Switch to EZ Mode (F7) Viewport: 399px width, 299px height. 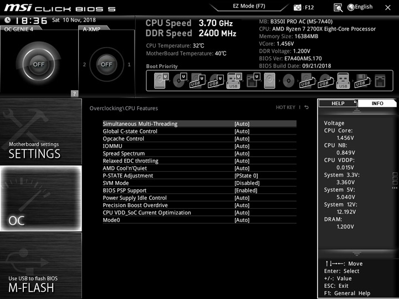[249, 6]
